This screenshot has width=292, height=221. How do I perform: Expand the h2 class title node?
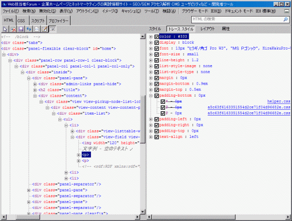[35, 90]
